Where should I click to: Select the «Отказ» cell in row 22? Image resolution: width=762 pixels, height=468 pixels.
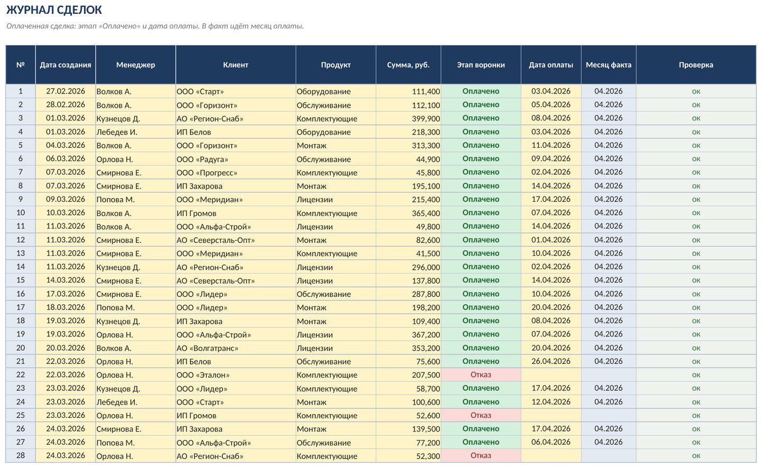481,375
